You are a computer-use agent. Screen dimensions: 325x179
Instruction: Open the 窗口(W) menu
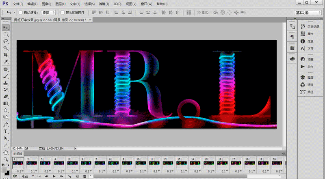[x=146, y=4]
